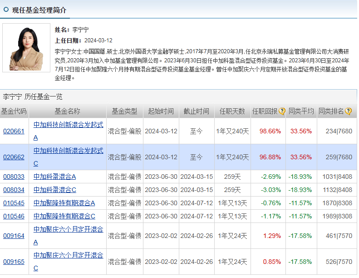This screenshot has height=278, width=359.
Task: Click the 1年又240天 tenure in row 020661
Action: 232,131
